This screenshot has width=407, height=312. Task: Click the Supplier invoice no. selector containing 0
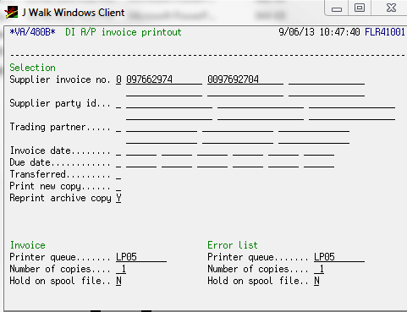pos(118,79)
